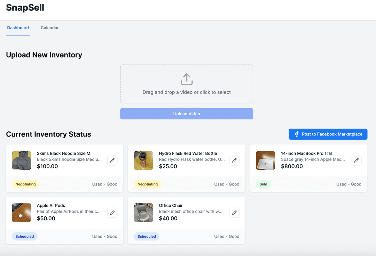
Task: Click Post to Facebook Marketplace button
Action: click(328, 134)
